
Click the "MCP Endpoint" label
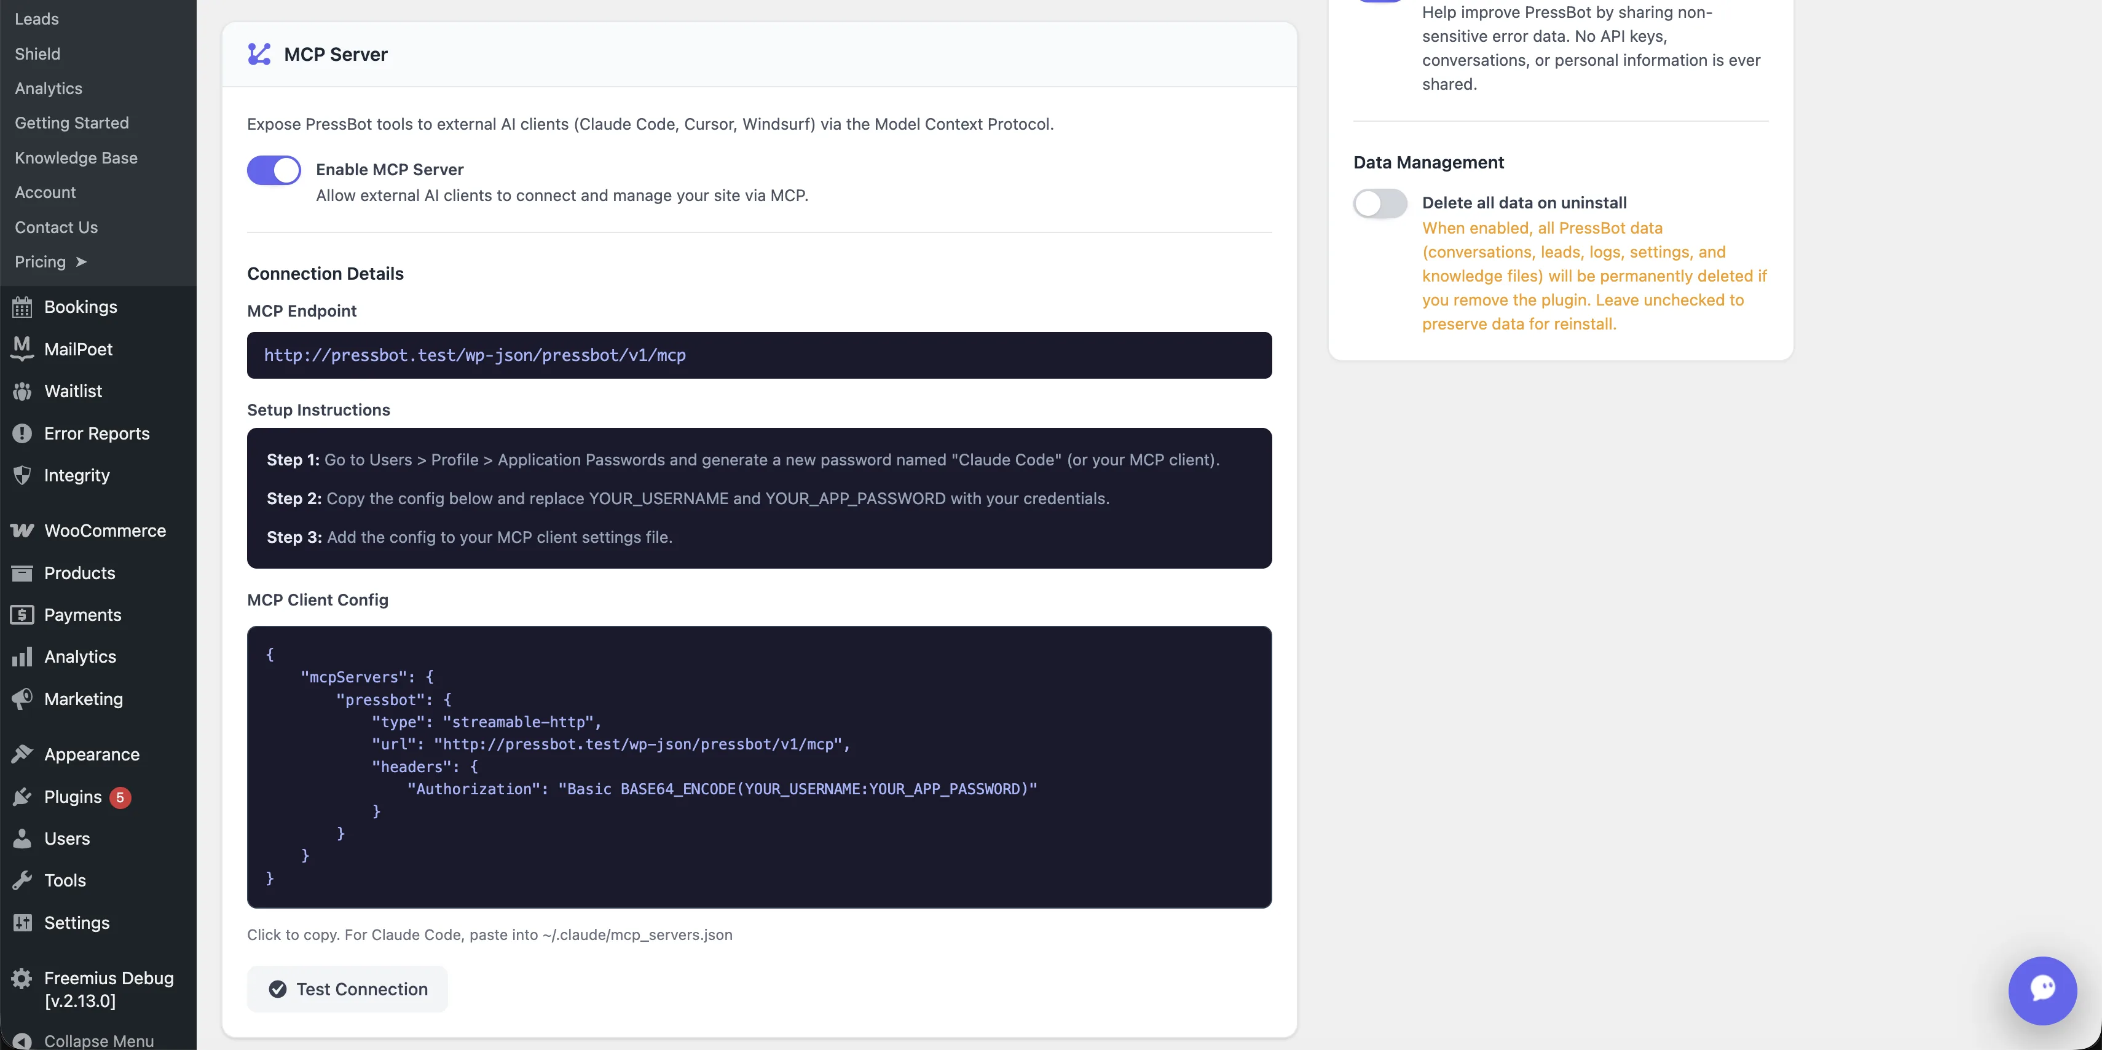point(302,311)
